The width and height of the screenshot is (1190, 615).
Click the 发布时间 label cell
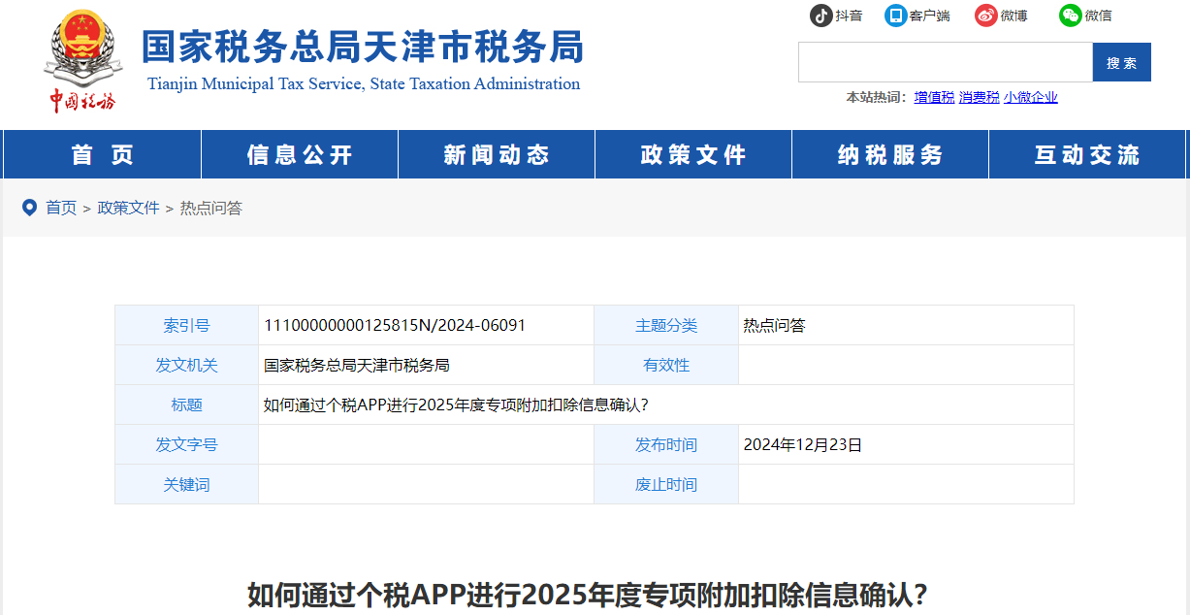[x=666, y=445]
